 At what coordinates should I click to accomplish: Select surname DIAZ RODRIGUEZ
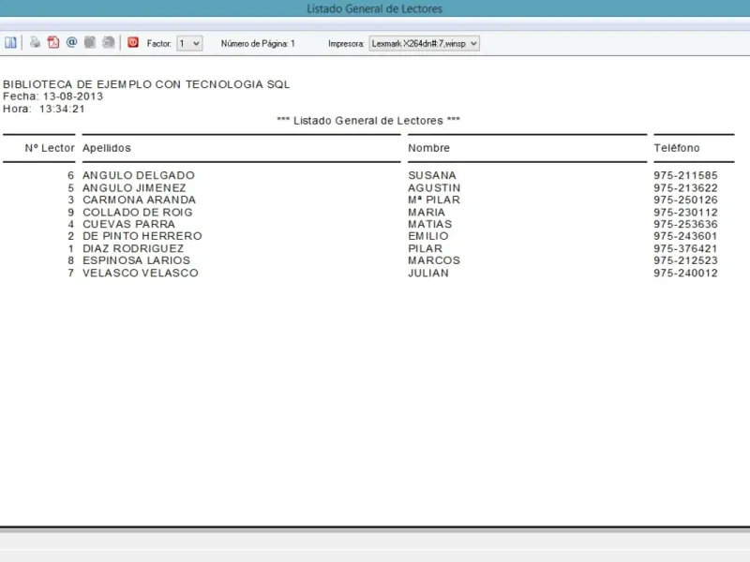[x=133, y=248]
